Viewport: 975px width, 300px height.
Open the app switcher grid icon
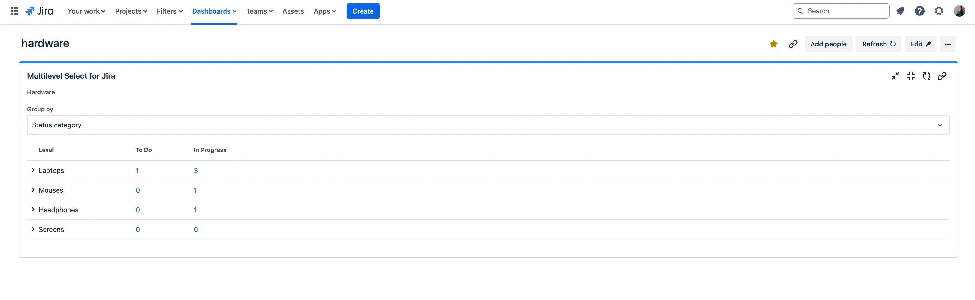click(15, 11)
